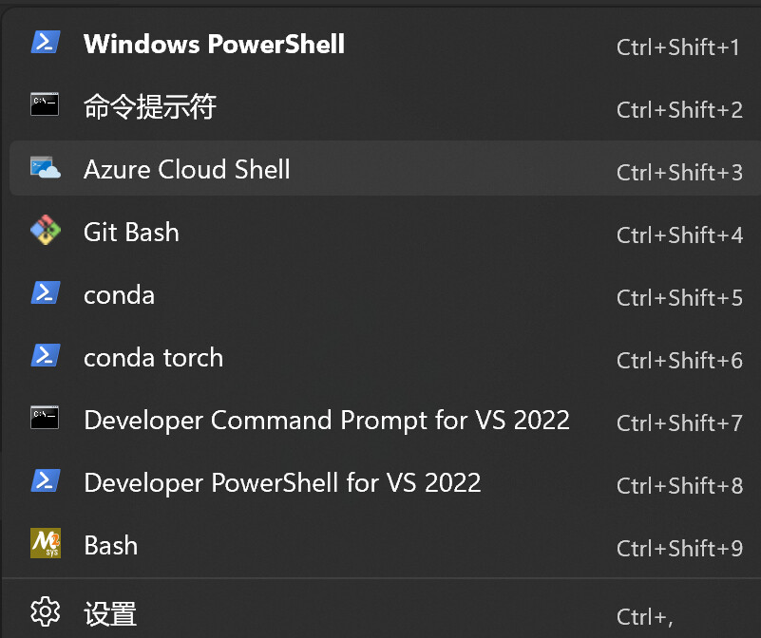This screenshot has width=761, height=638.
Task: Click the Command Prompt (命令提示符) icon
Action: [x=45, y=104]
